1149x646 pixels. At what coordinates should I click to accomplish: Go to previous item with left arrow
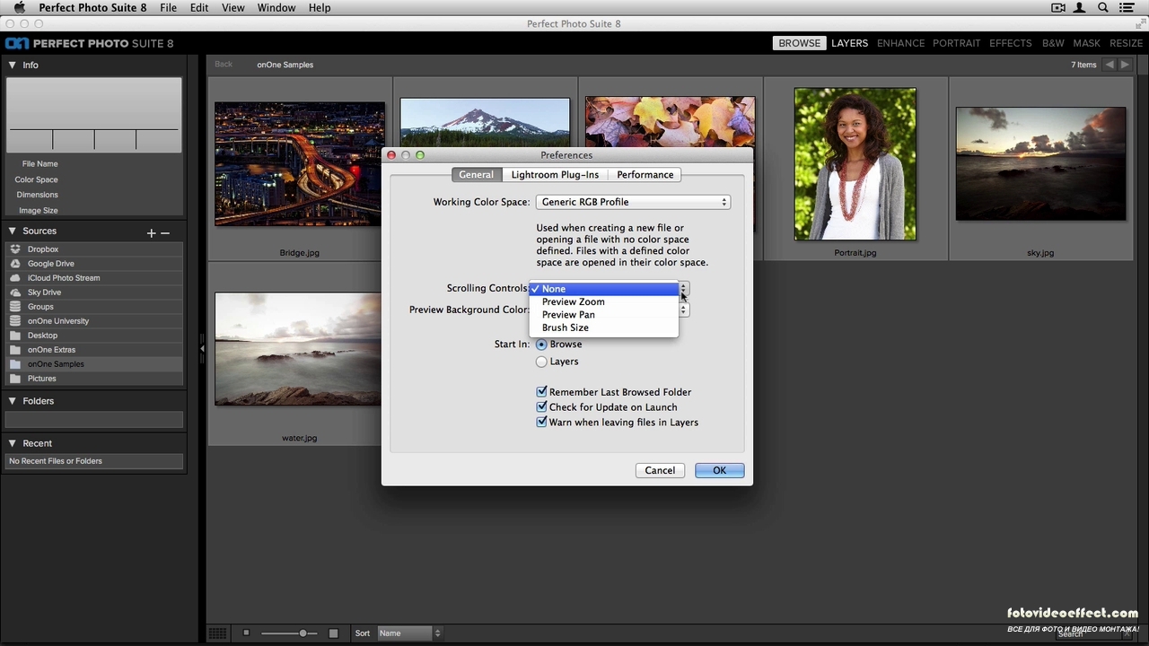point(1110,65)
